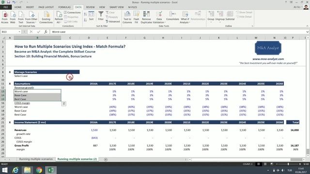This screenshot has height=174, width=310.
Task: Switch to the REVIEW tab
Action: pyautogui.click(x=90, y=7)
